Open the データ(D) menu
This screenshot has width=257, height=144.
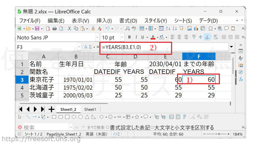[208, 20]
